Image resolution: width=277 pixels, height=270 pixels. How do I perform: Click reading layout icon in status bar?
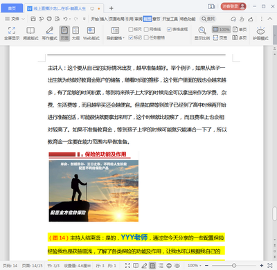pyautogui.click(x=136, y=265)
